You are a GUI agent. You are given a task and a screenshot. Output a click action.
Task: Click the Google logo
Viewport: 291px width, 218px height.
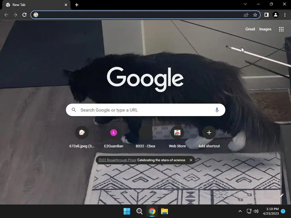145,79
